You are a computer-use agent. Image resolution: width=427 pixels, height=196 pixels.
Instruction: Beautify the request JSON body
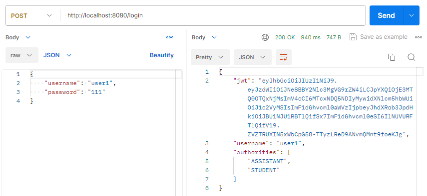(162, 55)
